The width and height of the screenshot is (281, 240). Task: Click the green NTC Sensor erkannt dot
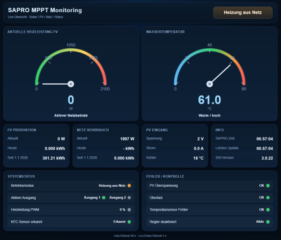click(129, 221)
